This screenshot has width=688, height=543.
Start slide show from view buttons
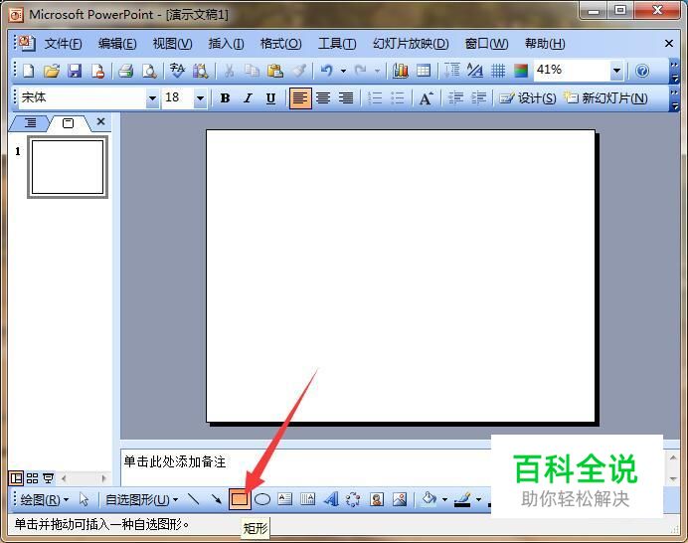click(x=48, y=478)
